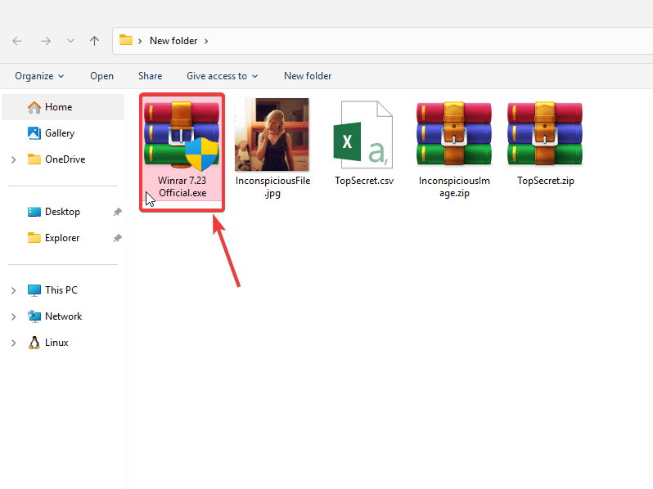
Task: Click the Linux penguin icon
Action: [34, 343]
